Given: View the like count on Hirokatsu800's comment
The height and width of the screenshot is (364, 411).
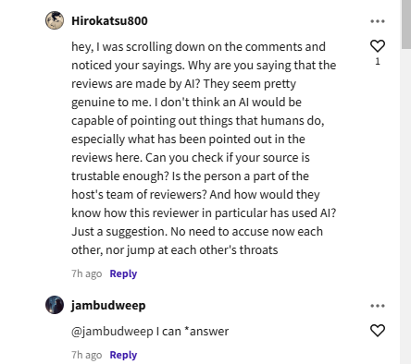Looking at the screenshot, I should [x=378, y=62].
